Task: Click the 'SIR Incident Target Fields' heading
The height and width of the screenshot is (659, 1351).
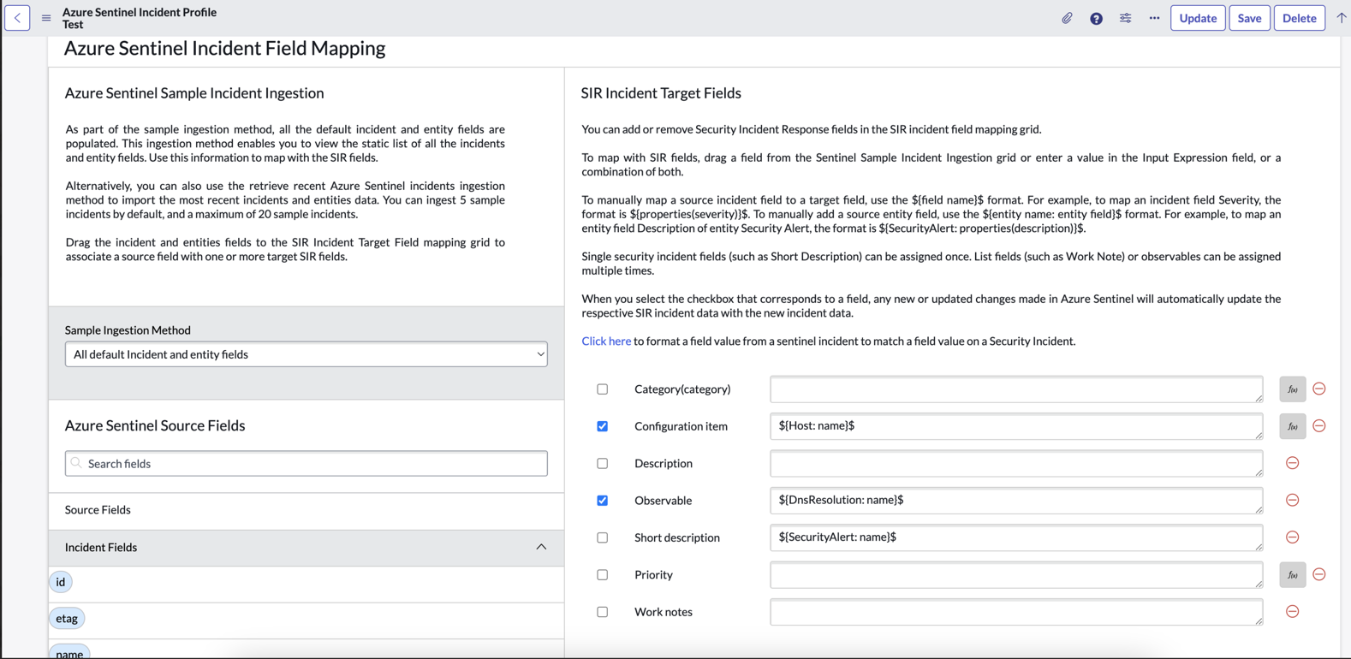Action: (x=661, y=93)
